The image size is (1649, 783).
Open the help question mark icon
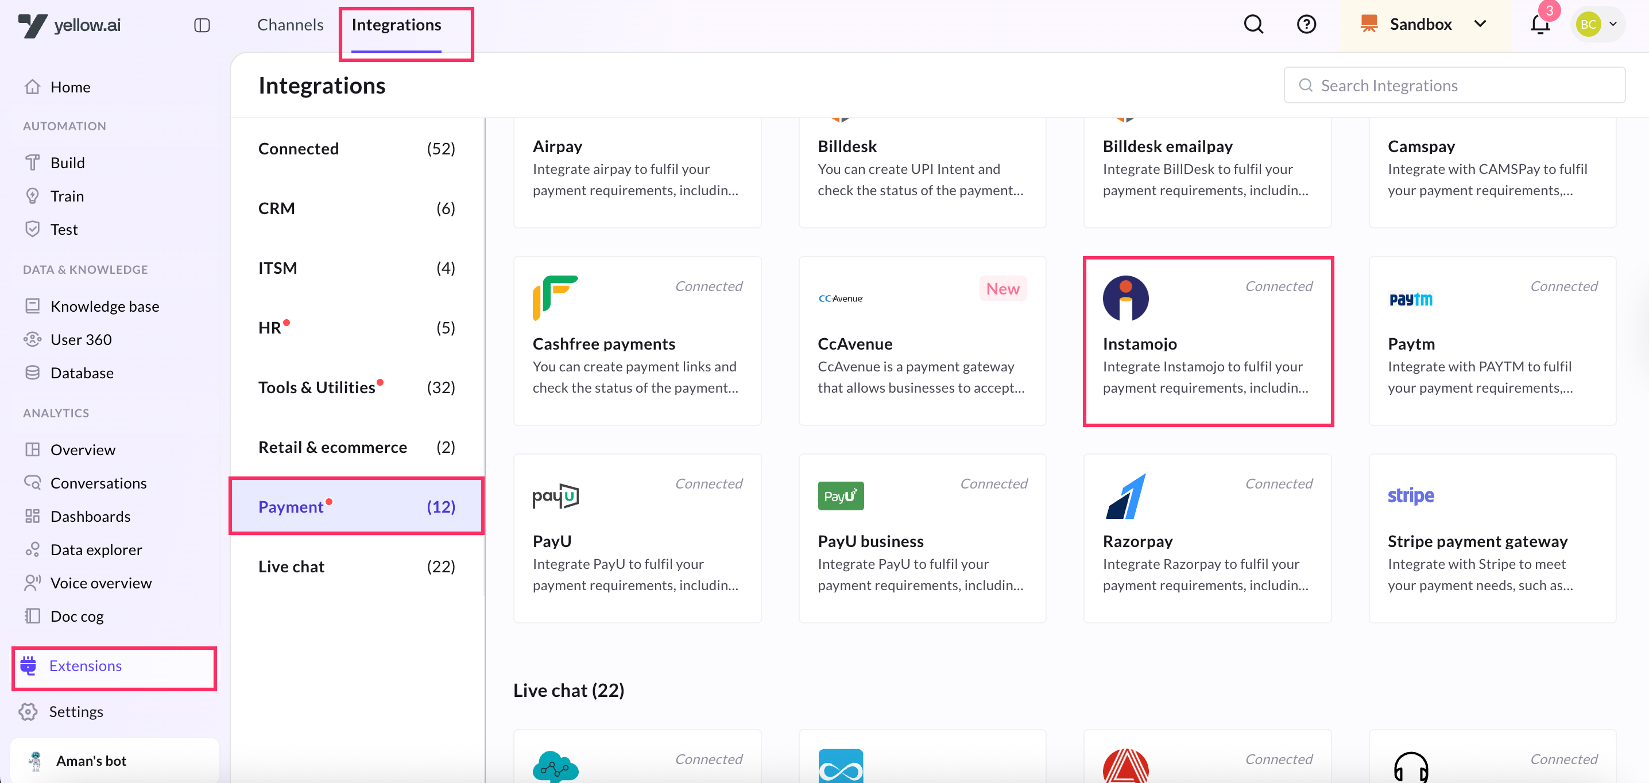pyautogui.click(x=1306, y=24)
